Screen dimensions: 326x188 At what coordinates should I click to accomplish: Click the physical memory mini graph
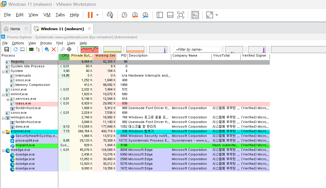pyautogui.click(x=135, y=50)
